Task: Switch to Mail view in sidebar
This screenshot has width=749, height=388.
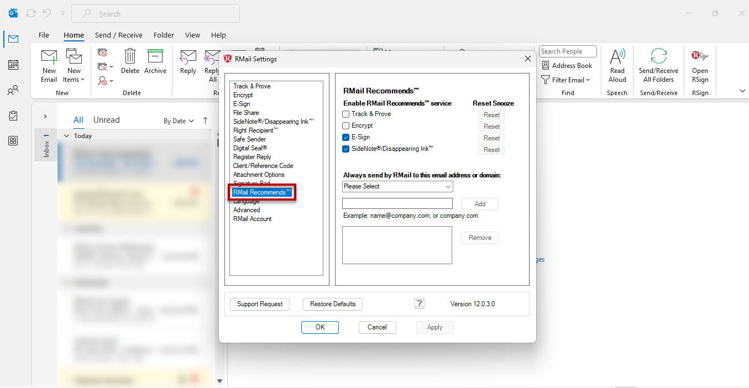Action: pos(13,39)
